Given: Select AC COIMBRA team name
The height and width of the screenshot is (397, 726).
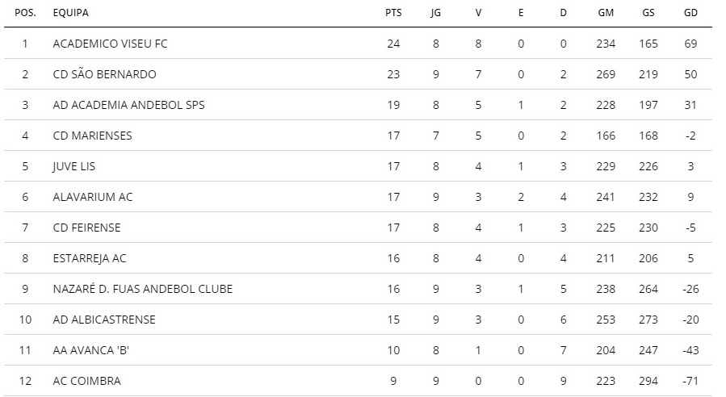Looking at the screenshot, I should (x=86, y=381).
